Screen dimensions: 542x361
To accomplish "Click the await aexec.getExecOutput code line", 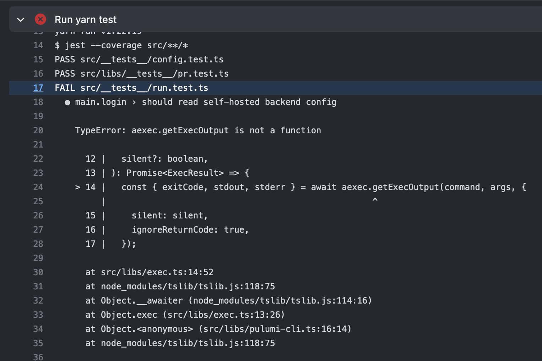I will tap(300, 187).
